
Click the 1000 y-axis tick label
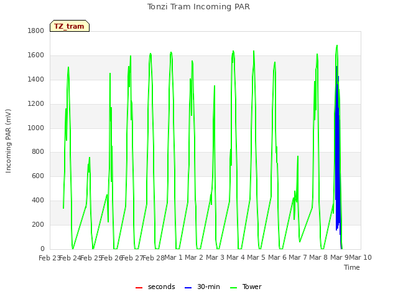pos(36,128)
